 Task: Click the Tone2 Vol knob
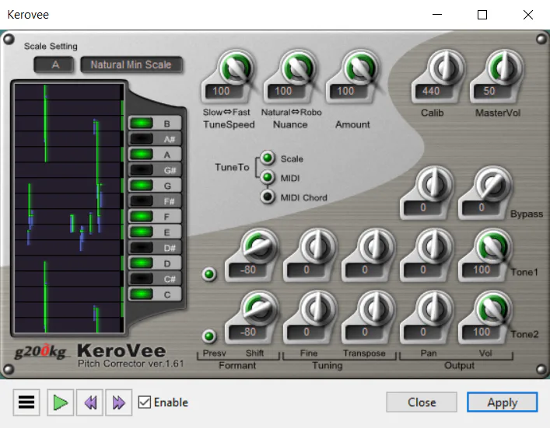tap(492, 309)
